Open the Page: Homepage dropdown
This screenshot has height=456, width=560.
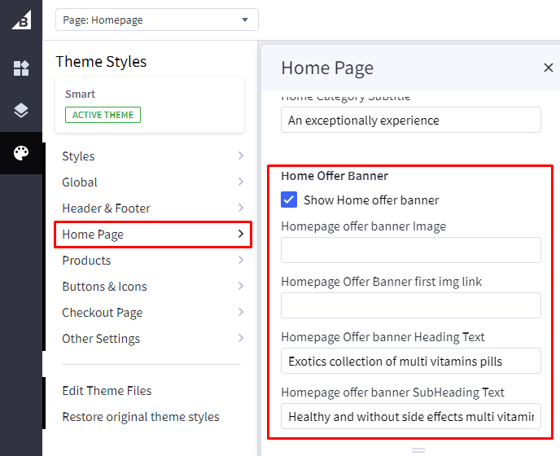click(x=156, y=20)
